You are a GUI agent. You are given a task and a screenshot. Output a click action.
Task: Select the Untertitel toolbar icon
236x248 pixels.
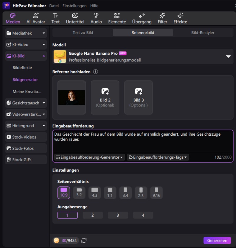[x=75, y=18]
